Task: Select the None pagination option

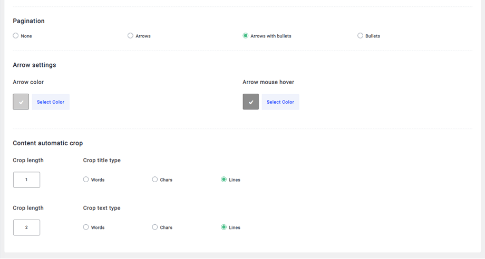Action: [x=16, y=36]
